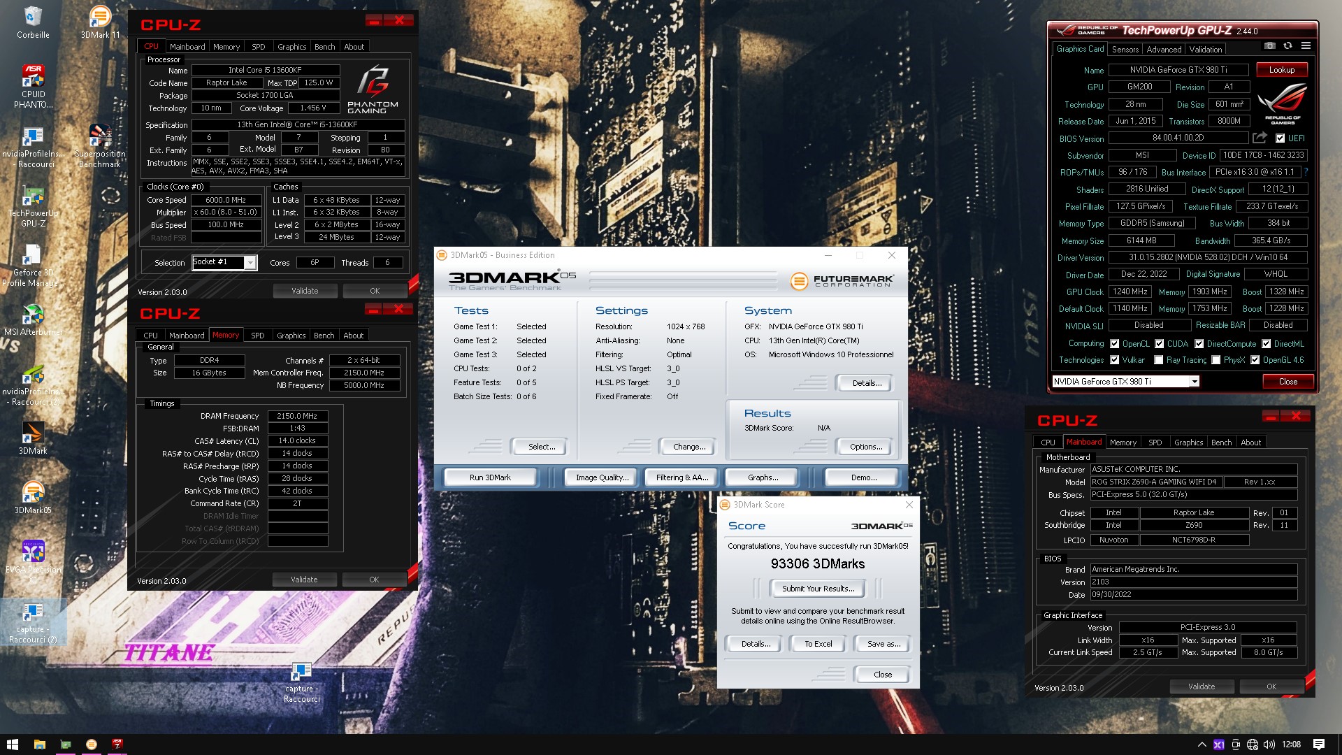Click the Bus Interface question mark icon
Screen dimensions: 1342x755
[x=1306, y=172]
